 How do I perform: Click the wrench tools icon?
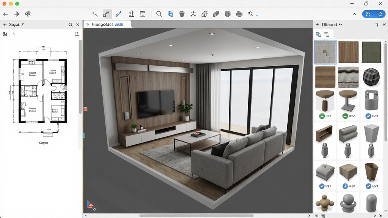click(250, 14)
